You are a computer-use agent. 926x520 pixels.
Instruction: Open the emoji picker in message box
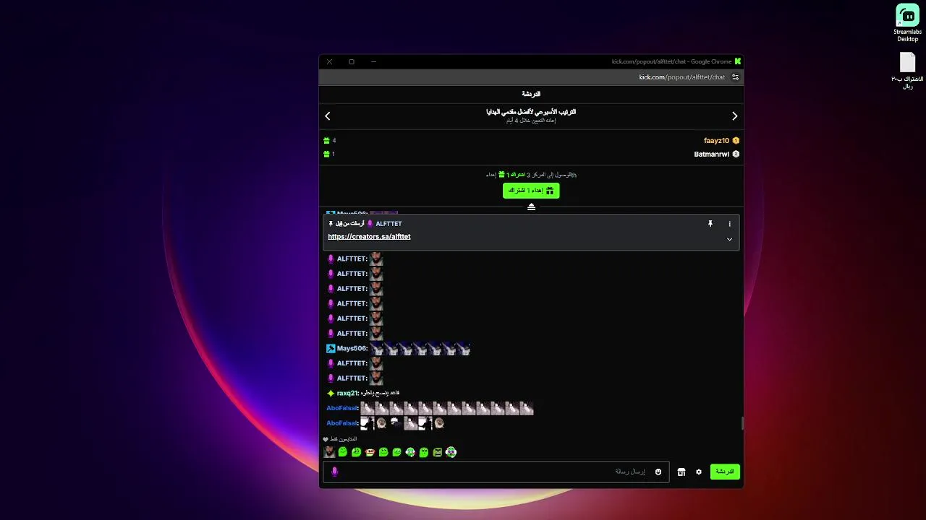pos(658,472)
